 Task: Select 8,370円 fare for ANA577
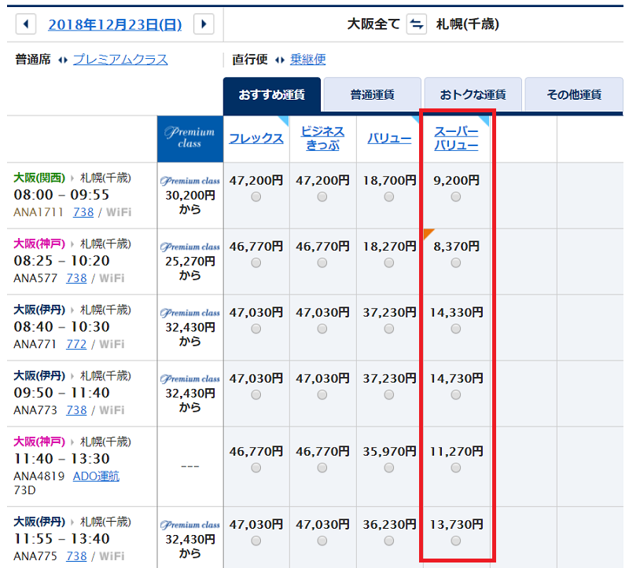pos(456,263)
